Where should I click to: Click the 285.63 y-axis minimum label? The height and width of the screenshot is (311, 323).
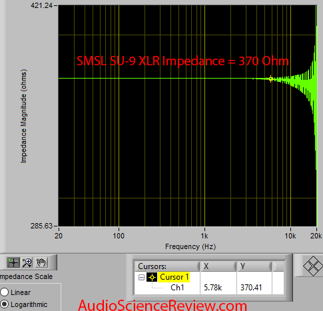41,226
